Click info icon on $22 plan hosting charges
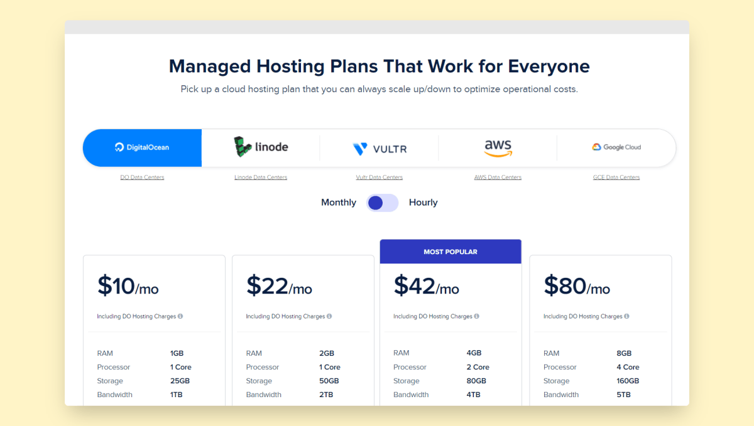 329,316
